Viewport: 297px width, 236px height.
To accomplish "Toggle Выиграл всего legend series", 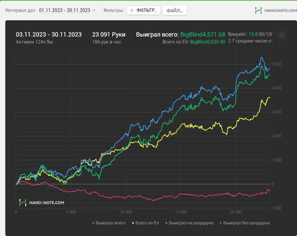I will (109, 223).
